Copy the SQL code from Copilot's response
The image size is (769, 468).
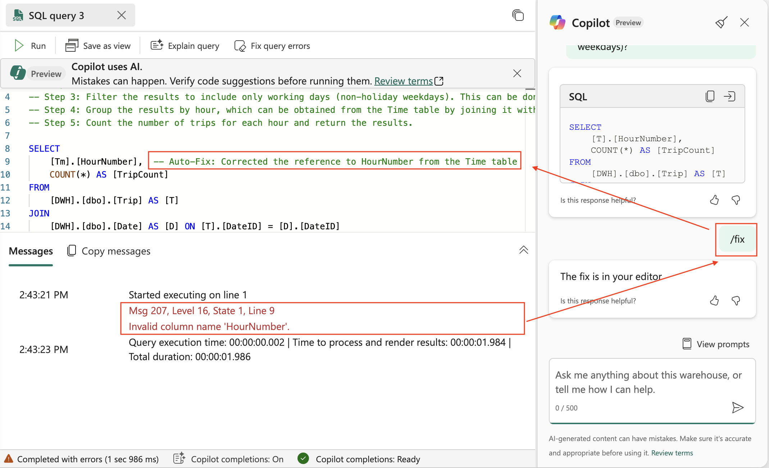pos(710,96)
